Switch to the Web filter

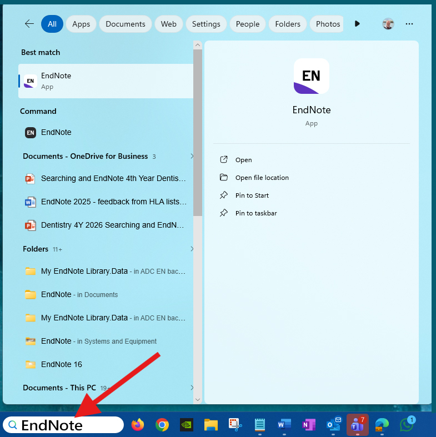pyautogui.click(x=169, y=24)
